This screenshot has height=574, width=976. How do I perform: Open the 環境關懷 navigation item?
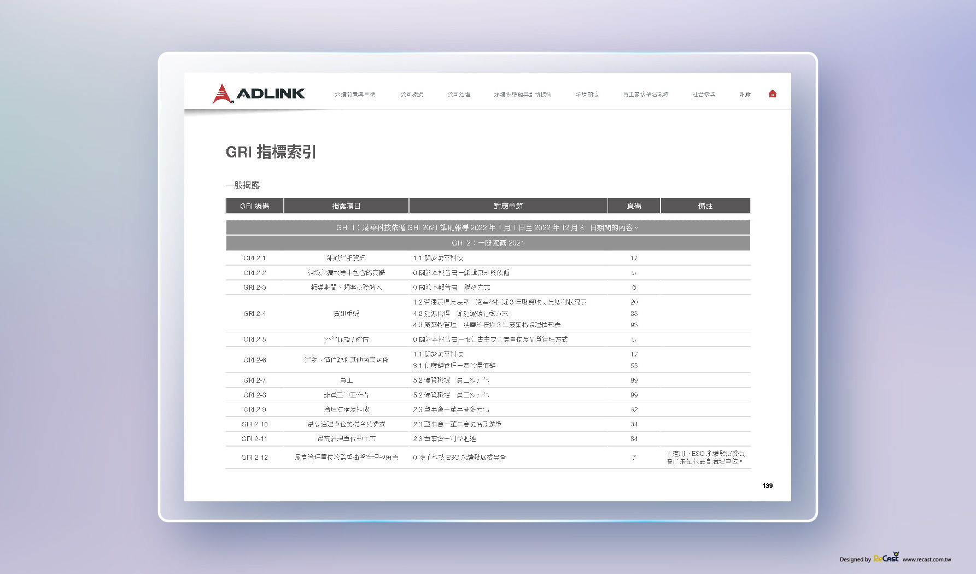(587, 95)
